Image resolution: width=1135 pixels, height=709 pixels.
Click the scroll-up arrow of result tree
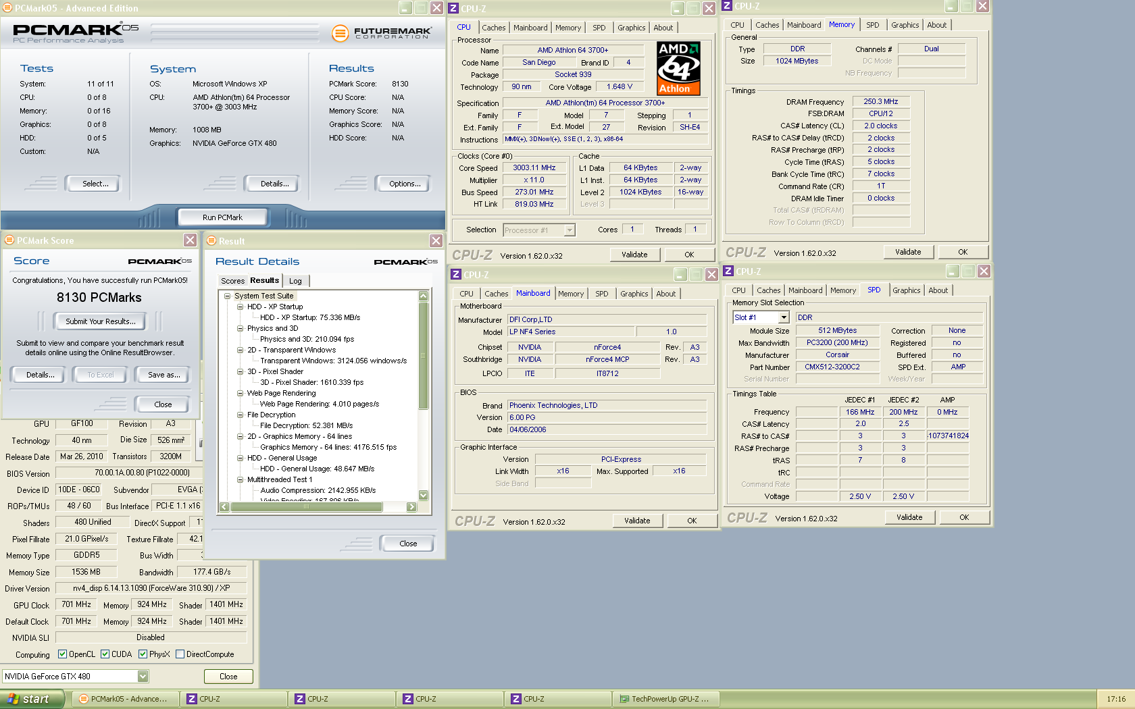pyautogui.click(x=424, y=296)
